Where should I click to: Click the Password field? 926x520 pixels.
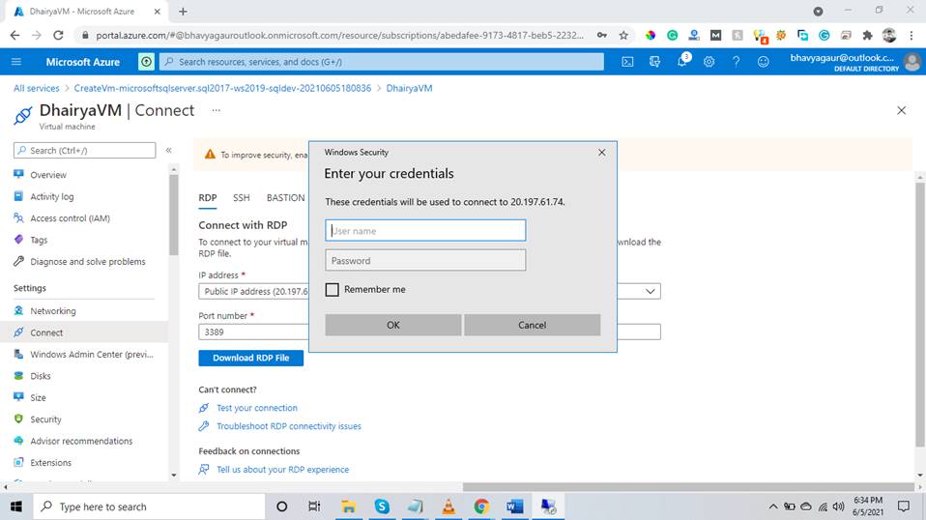pyautogui.click(x=425, y=260)
